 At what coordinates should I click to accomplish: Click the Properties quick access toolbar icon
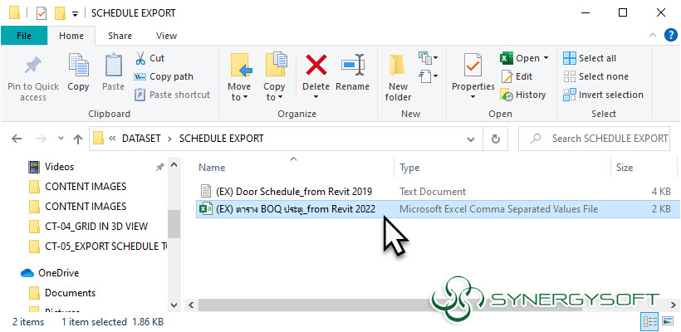click(x=42, y=13)
